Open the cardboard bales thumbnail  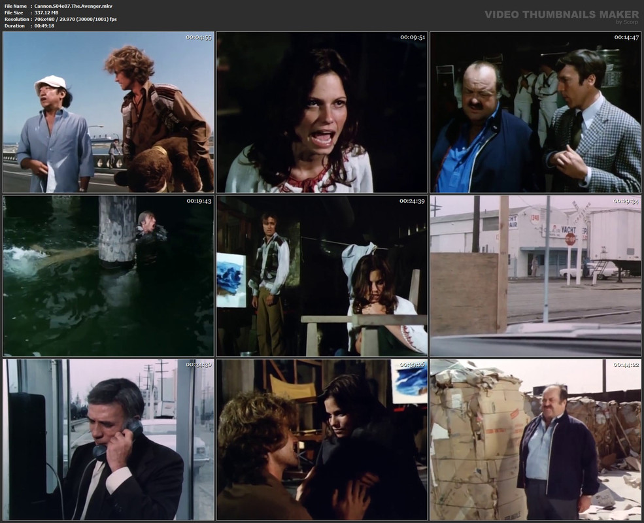pos(535,440)
